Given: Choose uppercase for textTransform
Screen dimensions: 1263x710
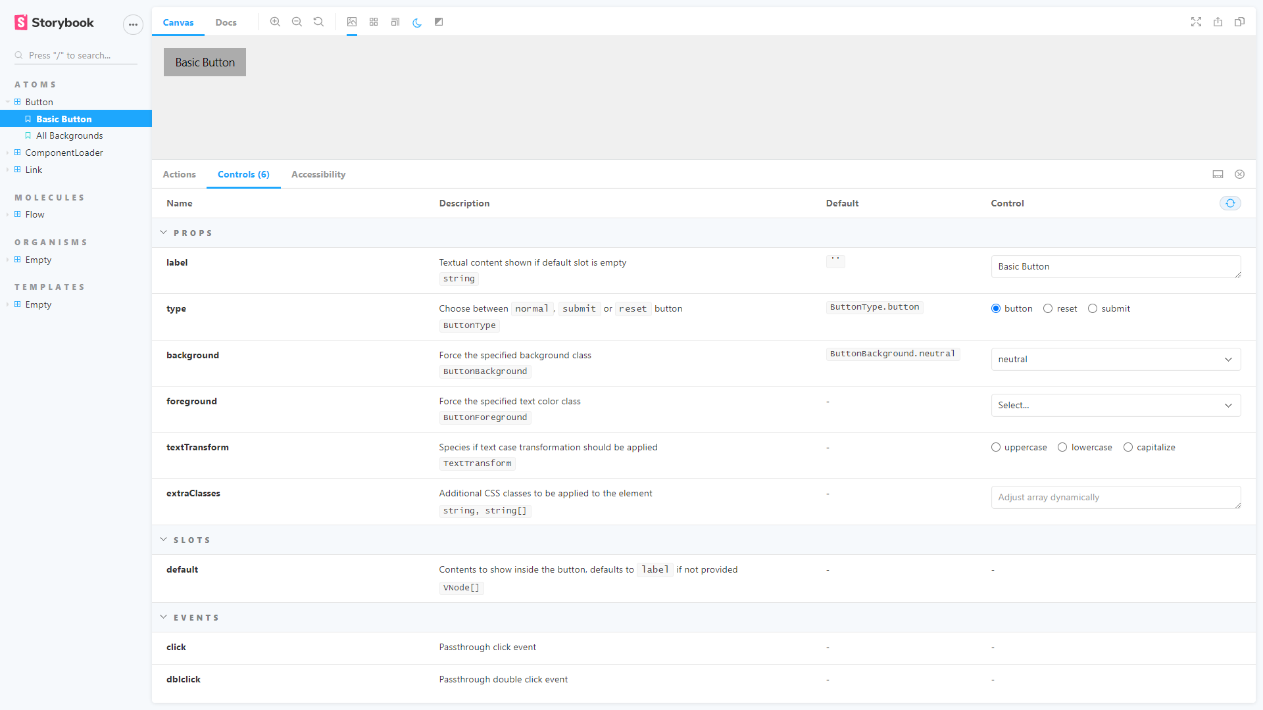Looking at the screenshot, I should pos(996,447).
